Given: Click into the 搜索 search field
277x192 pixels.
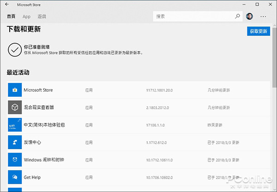Looking at the screenshot, I should coord(198,17).
